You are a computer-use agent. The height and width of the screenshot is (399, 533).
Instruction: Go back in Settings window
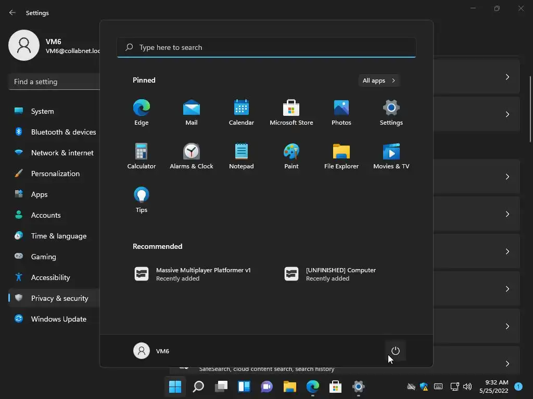(12, 12)
